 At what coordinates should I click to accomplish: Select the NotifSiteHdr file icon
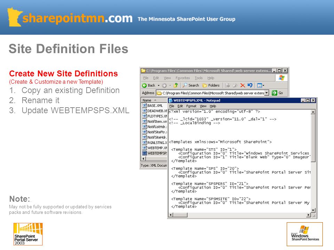pos(145,137)
